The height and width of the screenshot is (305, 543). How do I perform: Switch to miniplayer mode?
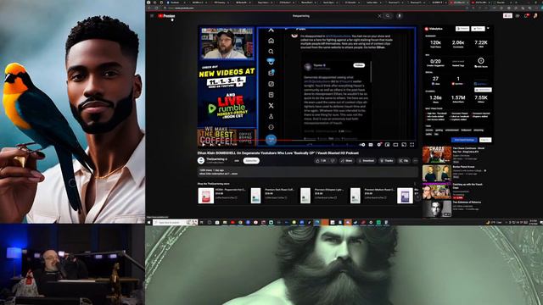(387, 145)
